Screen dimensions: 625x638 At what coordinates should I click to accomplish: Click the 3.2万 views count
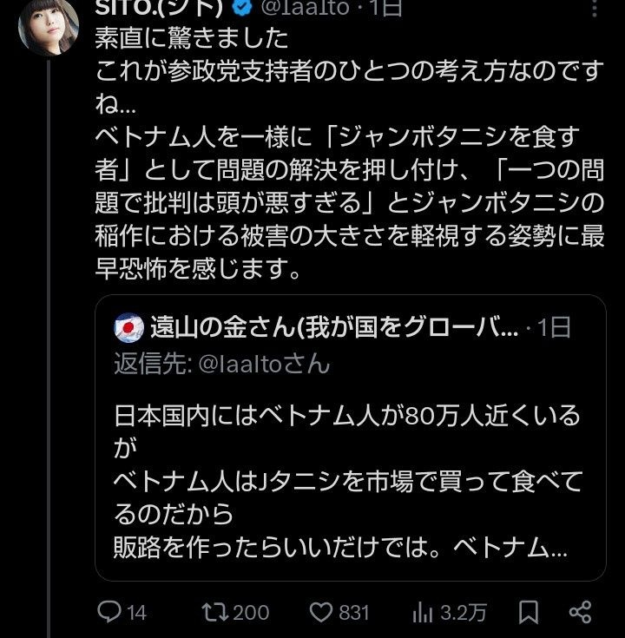pyautogui.click(x=463, y=613)
